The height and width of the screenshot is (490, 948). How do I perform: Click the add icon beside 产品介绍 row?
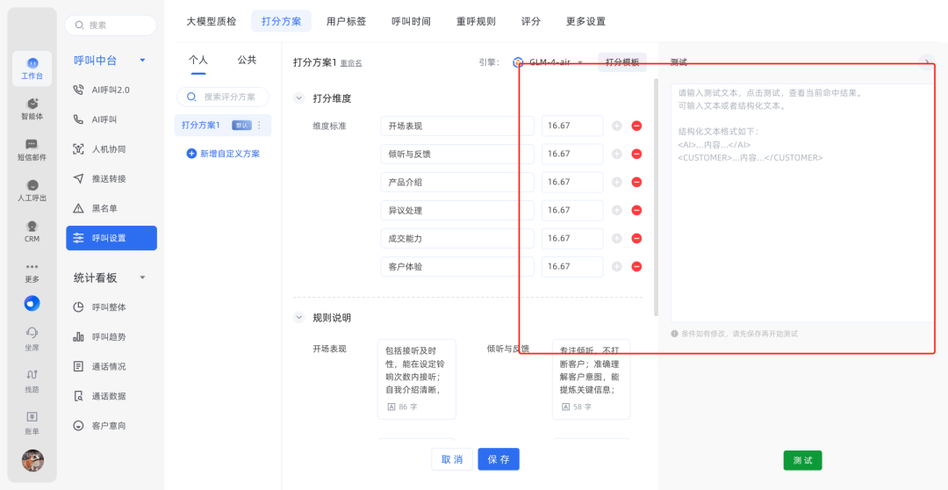point(616,183)
